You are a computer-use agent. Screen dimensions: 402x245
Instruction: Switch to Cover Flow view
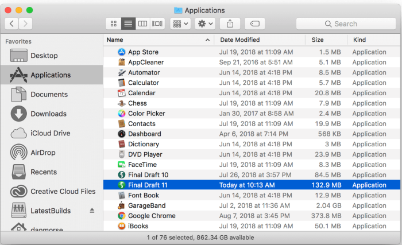(x=157, y=24)
